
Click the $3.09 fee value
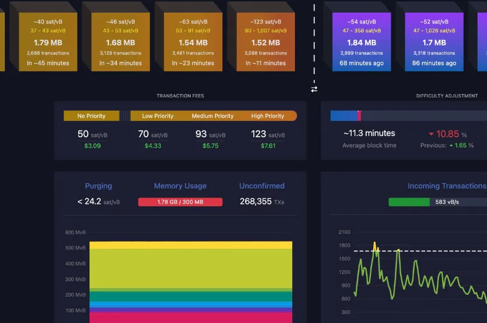tap(92, 145)
